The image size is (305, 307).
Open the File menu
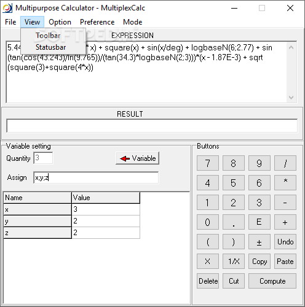coord(10,22)
